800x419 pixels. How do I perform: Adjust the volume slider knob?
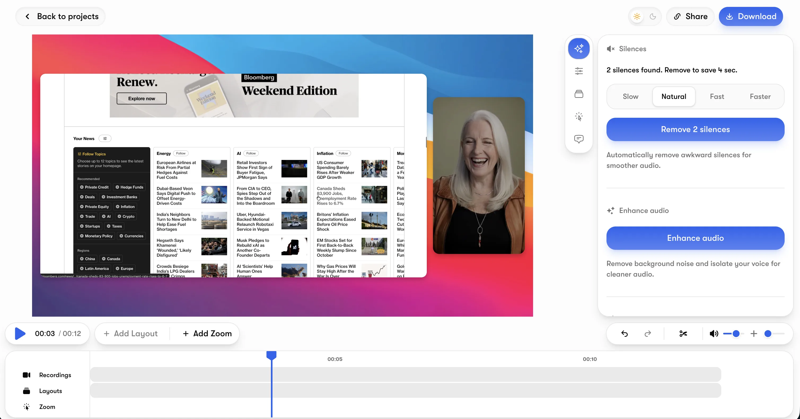[736, 334]
